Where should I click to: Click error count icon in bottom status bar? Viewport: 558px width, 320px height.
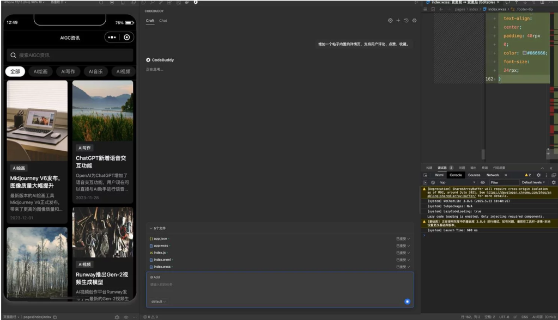point(145,317)
